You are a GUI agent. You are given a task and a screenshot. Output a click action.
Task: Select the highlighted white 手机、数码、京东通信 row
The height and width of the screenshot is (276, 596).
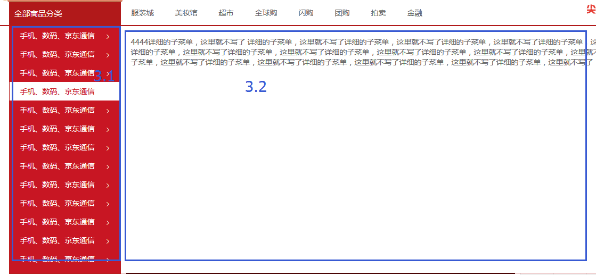click(x=58, y=91)
